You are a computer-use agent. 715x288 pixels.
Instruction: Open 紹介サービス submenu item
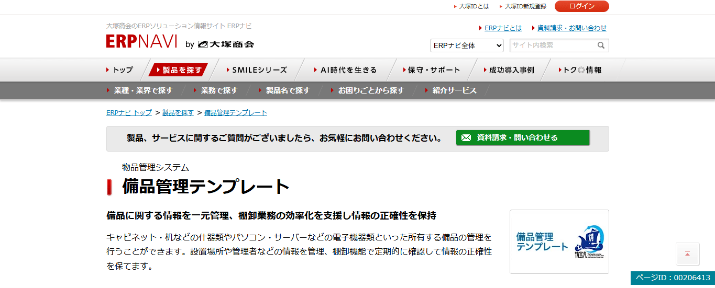click(x=455, y=90)
